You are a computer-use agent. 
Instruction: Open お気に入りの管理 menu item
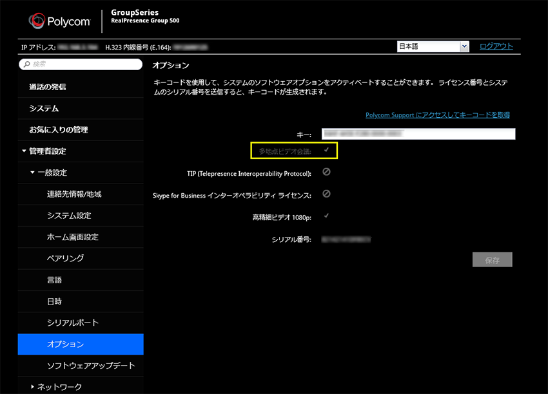tap(81, 130)
